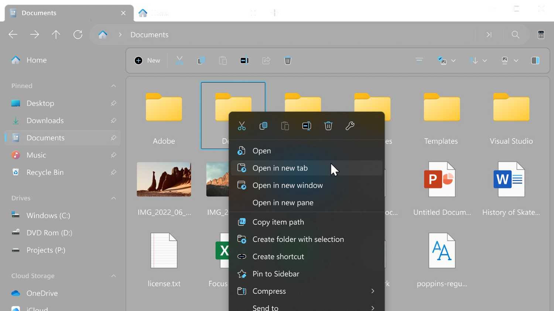The height and width of the screenshot is (311, 554).
Task: Choose Open in new window
Action: click(x=307, y=185)
